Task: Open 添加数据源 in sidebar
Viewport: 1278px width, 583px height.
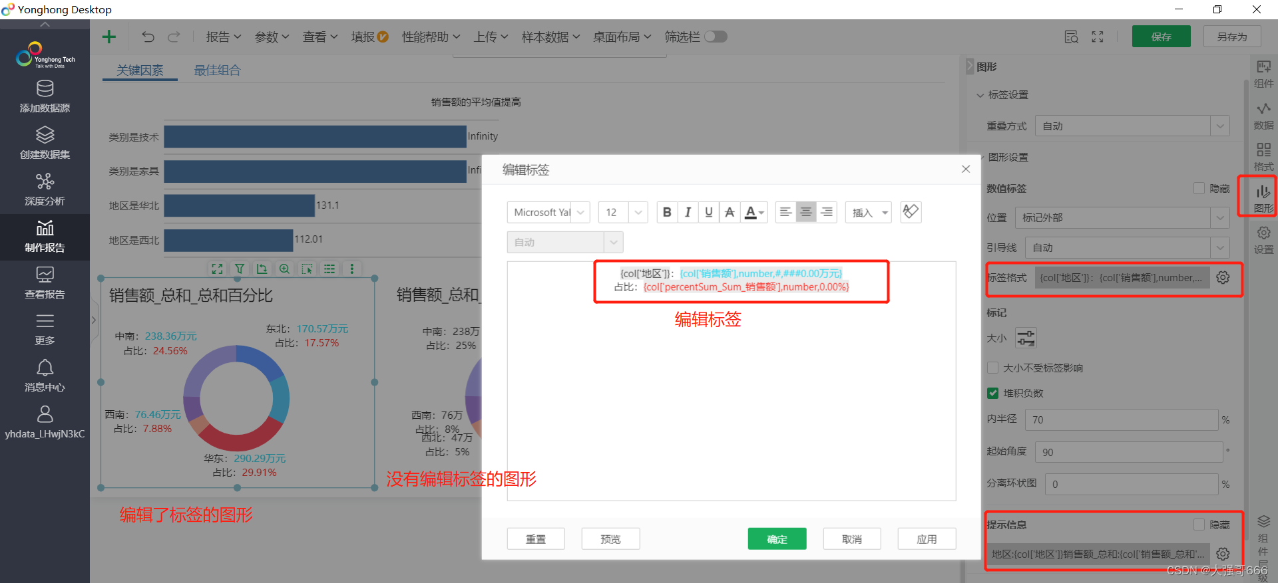Action: (x=45, y=96)
